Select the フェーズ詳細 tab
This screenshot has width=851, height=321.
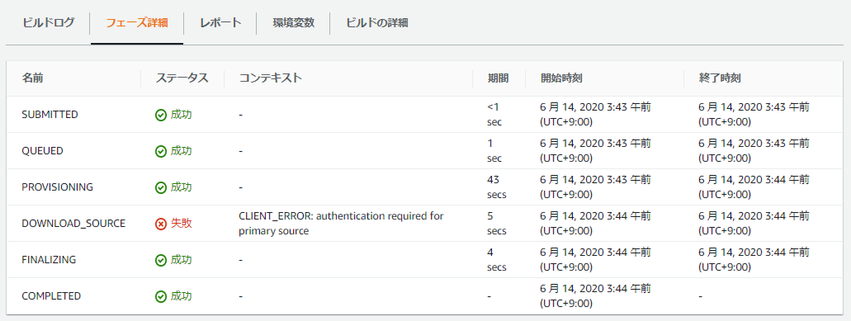point(137,23)
